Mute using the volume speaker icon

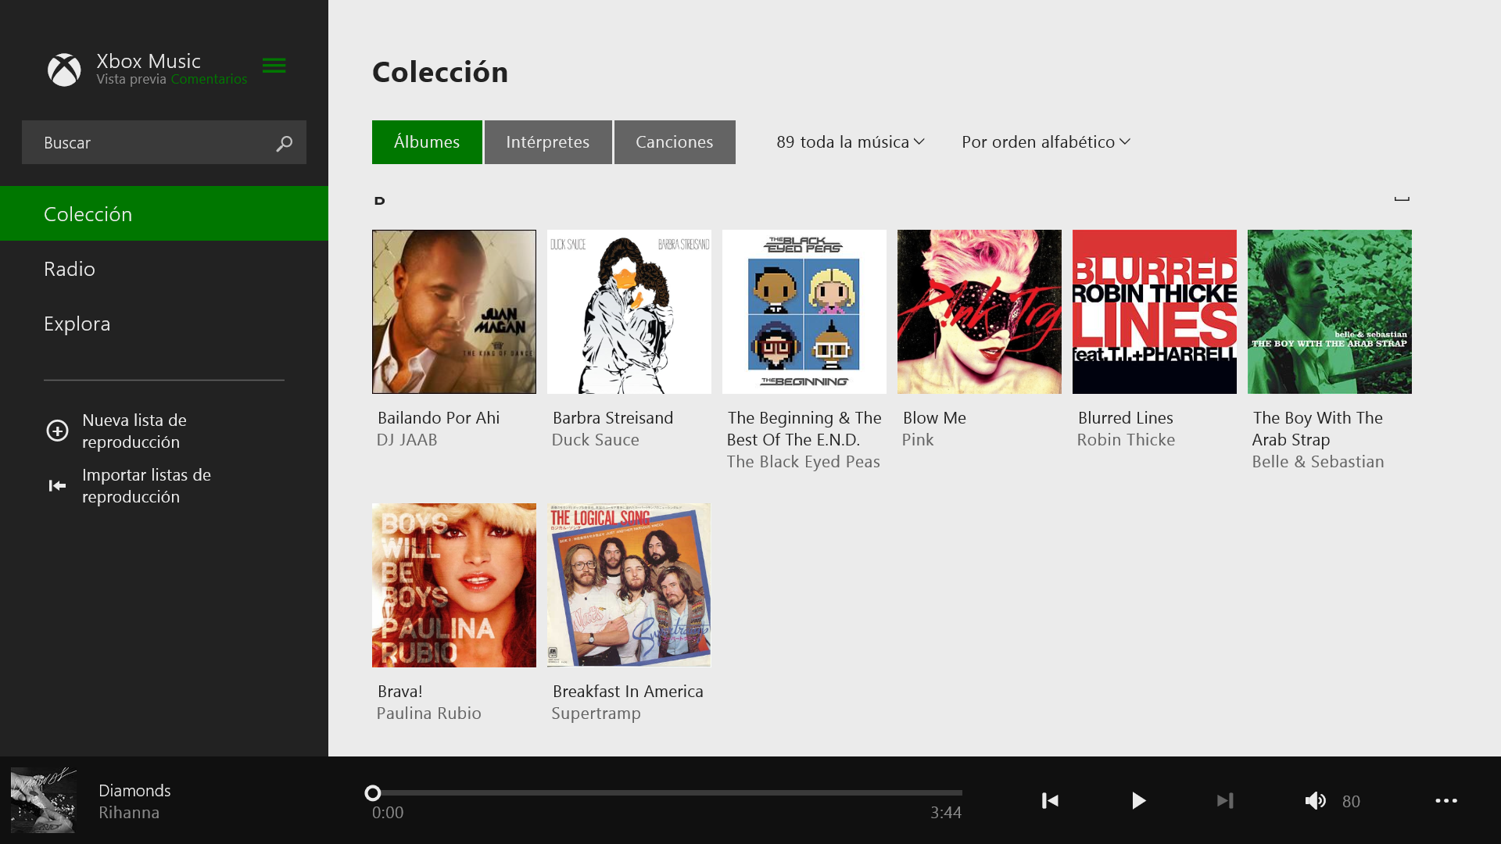(1315, 800)
